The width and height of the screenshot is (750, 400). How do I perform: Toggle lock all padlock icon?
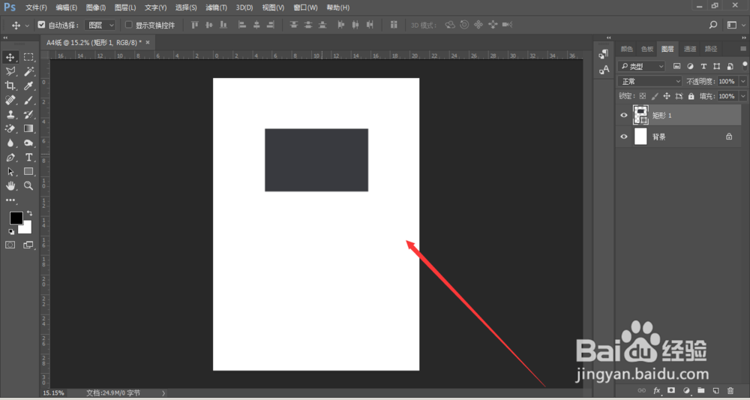coord(691,96)
